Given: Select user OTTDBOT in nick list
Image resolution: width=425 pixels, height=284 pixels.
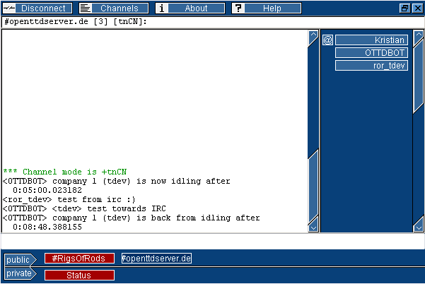Looking at the screenshot, I should pos(371,53).
